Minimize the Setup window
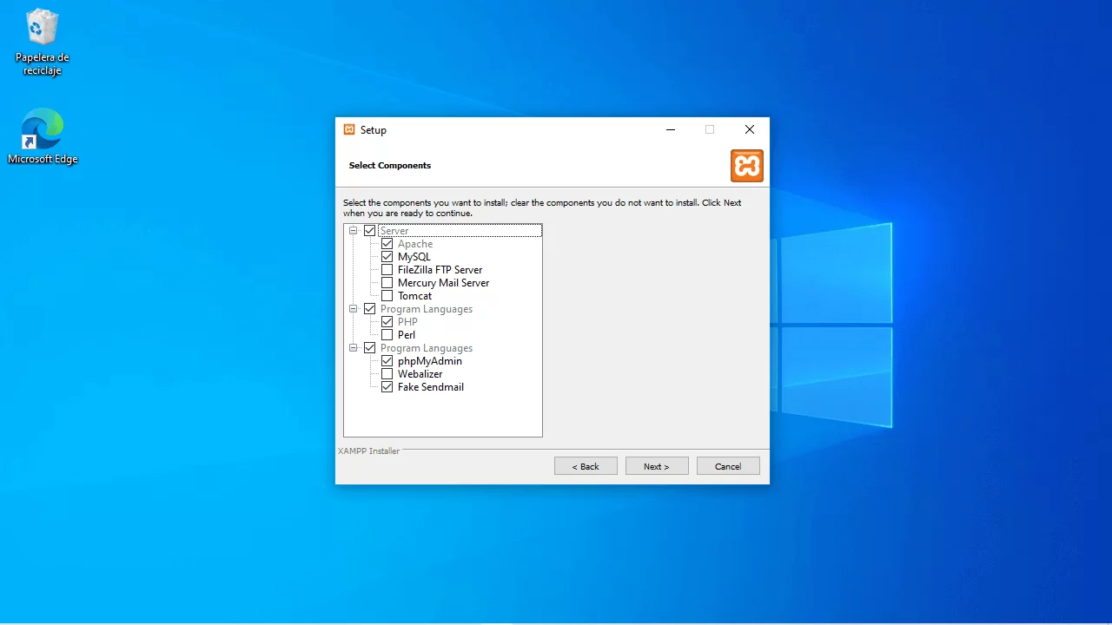 coord(671,130)
